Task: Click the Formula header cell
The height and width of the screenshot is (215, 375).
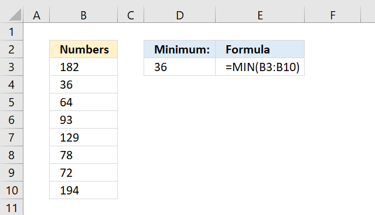Action: point(260,49)
